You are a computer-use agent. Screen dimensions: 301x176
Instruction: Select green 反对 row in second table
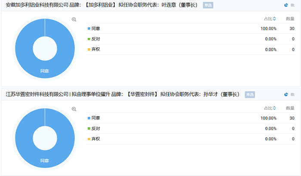pyautogui.click(x=95, y=128)
